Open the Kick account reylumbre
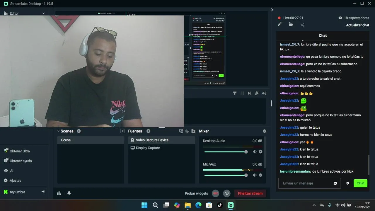375x211 pixels. tap(17, 192)
